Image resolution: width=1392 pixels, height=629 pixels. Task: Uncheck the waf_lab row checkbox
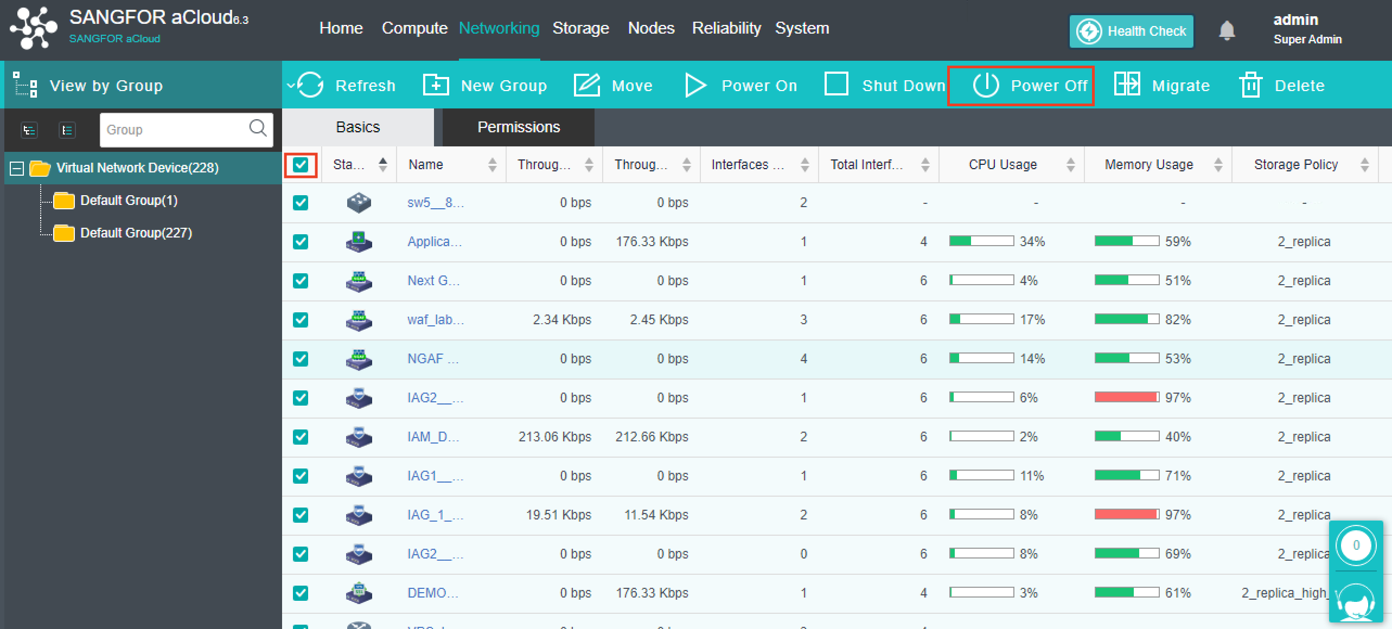tap(301, 320)
